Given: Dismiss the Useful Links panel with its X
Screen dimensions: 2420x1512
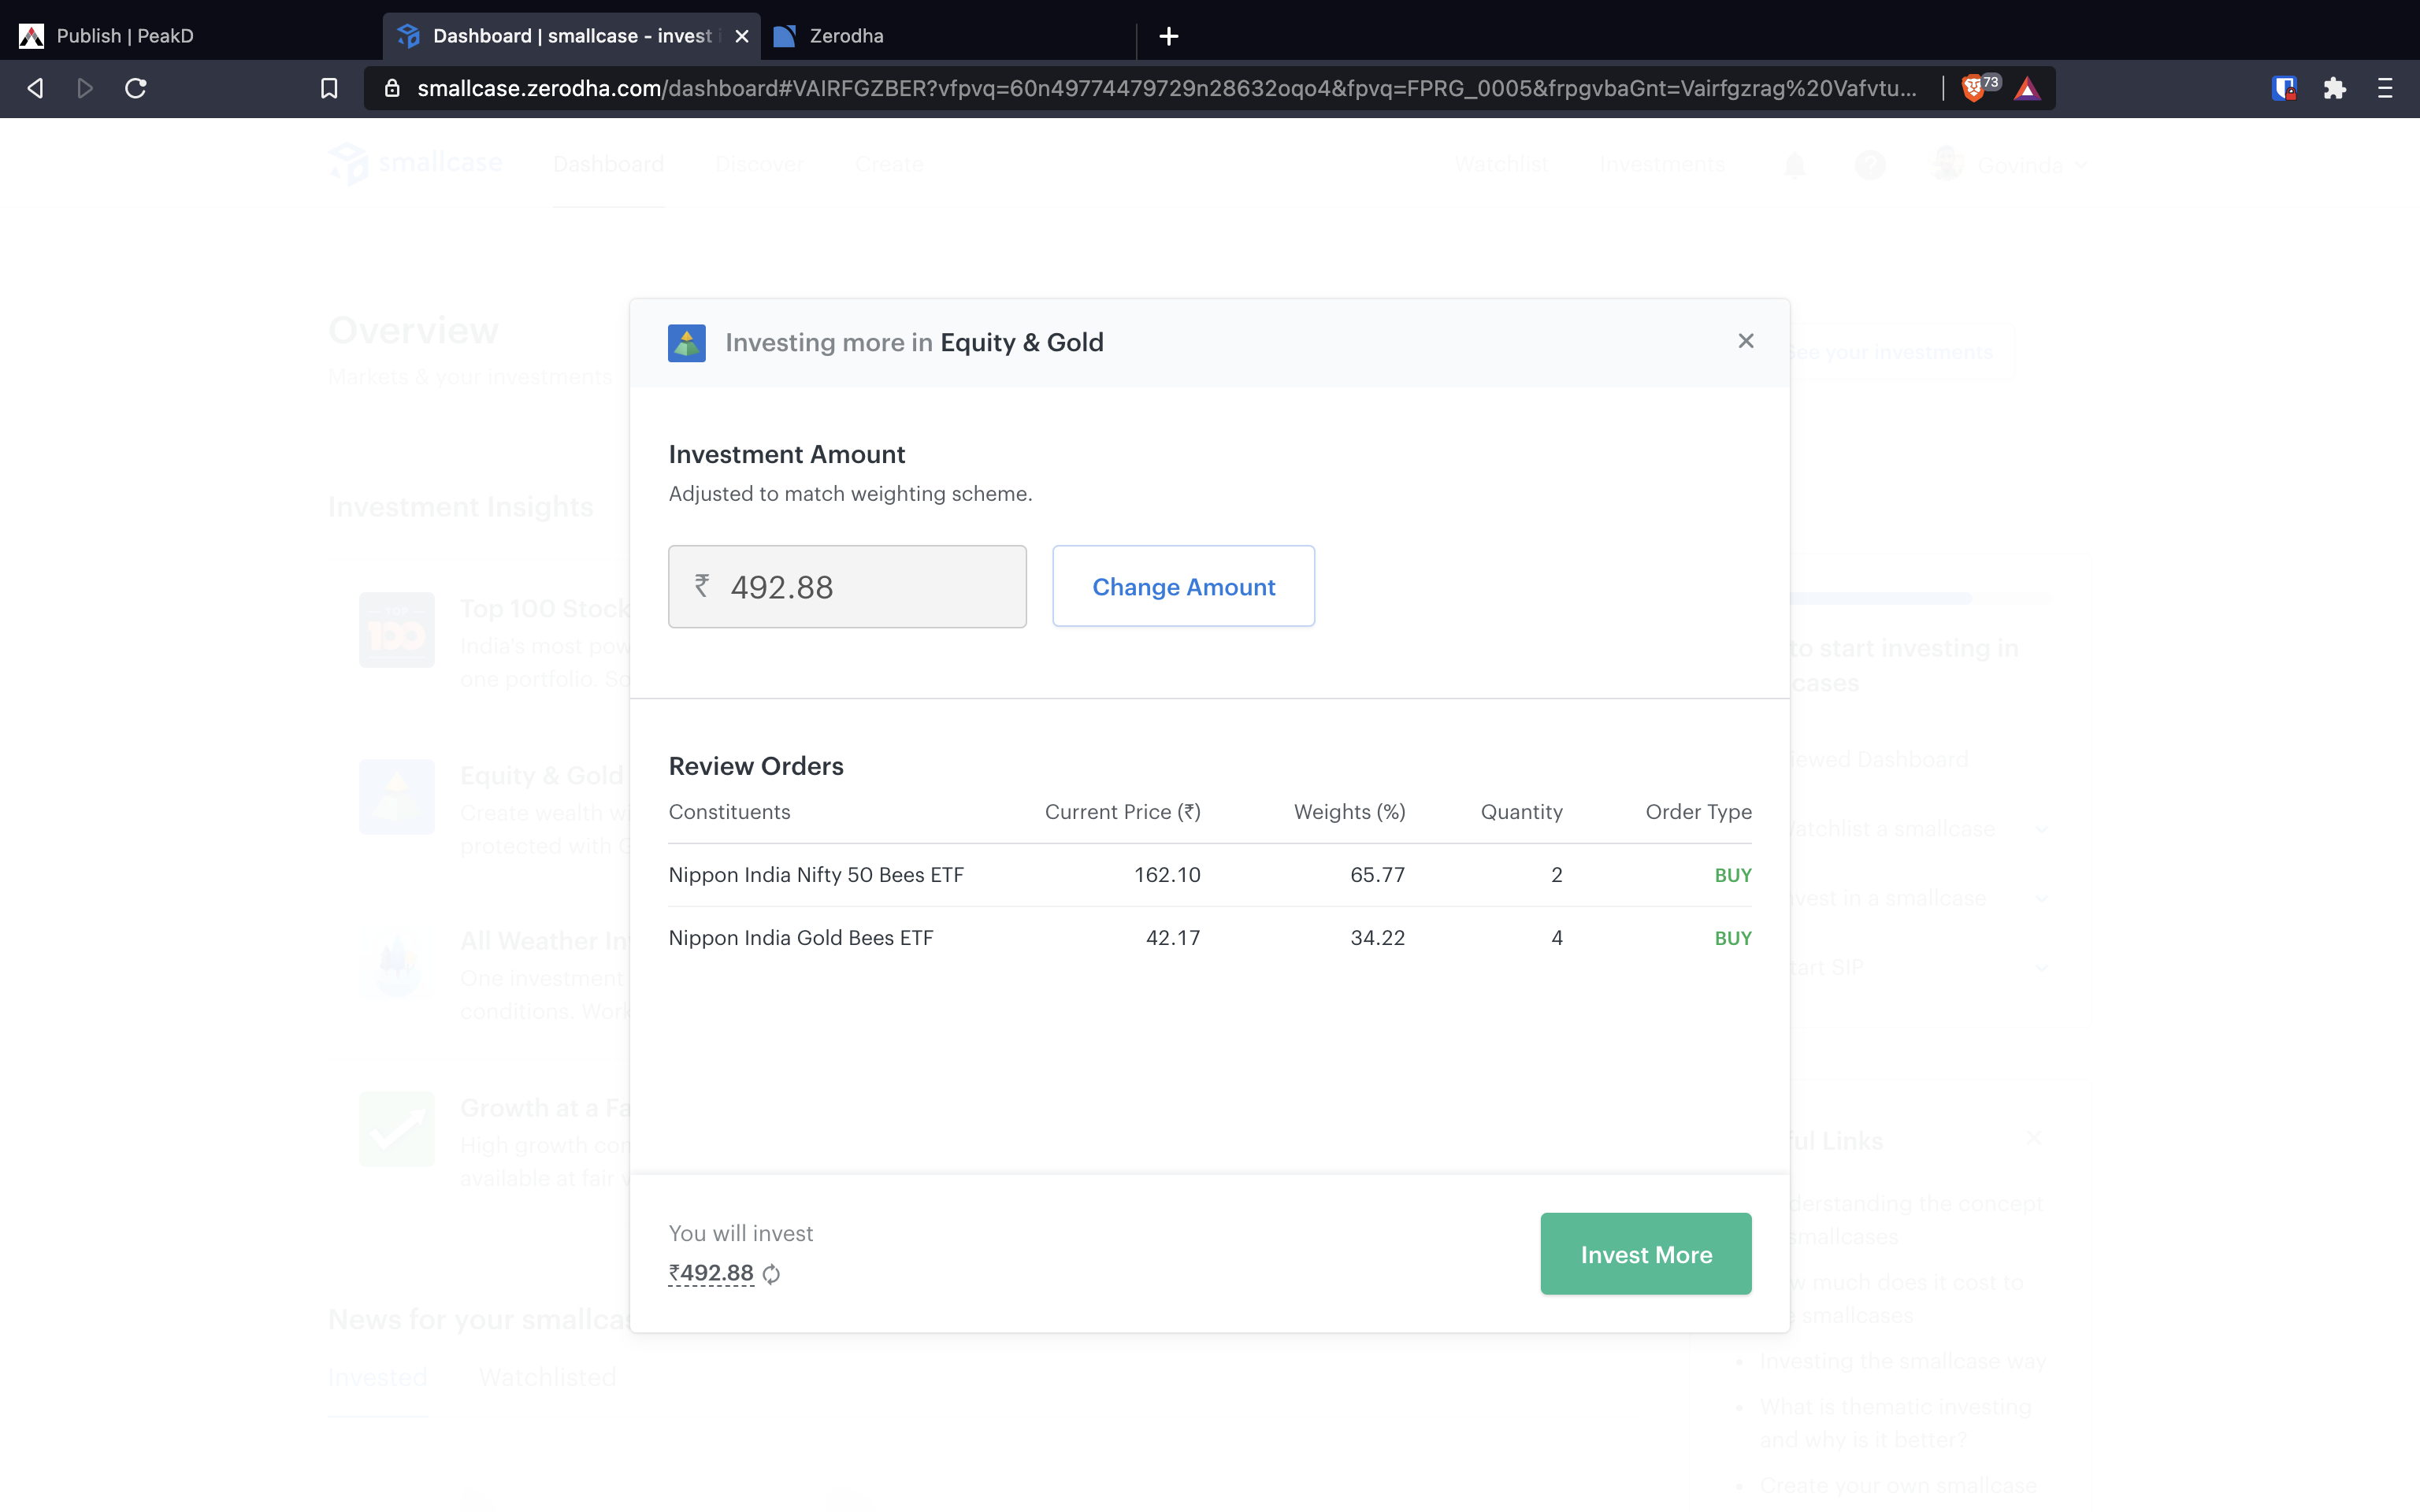Looking at the screenshot, I should click(2032, 1138).
